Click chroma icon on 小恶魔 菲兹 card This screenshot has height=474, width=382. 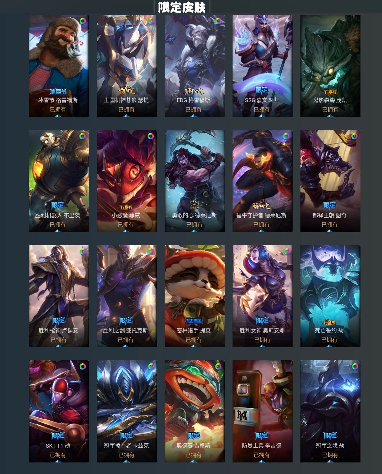click(151, 136)
